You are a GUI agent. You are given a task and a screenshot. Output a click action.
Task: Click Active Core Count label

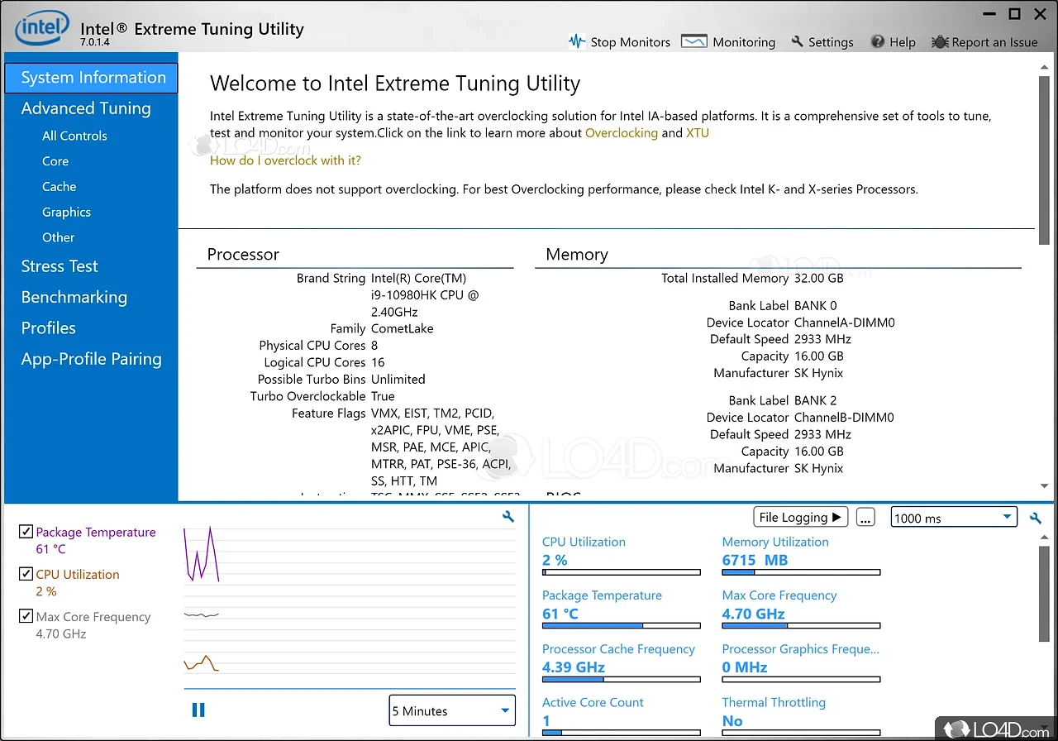(593, 702)
